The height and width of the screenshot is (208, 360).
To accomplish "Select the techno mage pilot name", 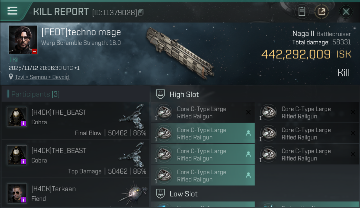I will (81, 32).
